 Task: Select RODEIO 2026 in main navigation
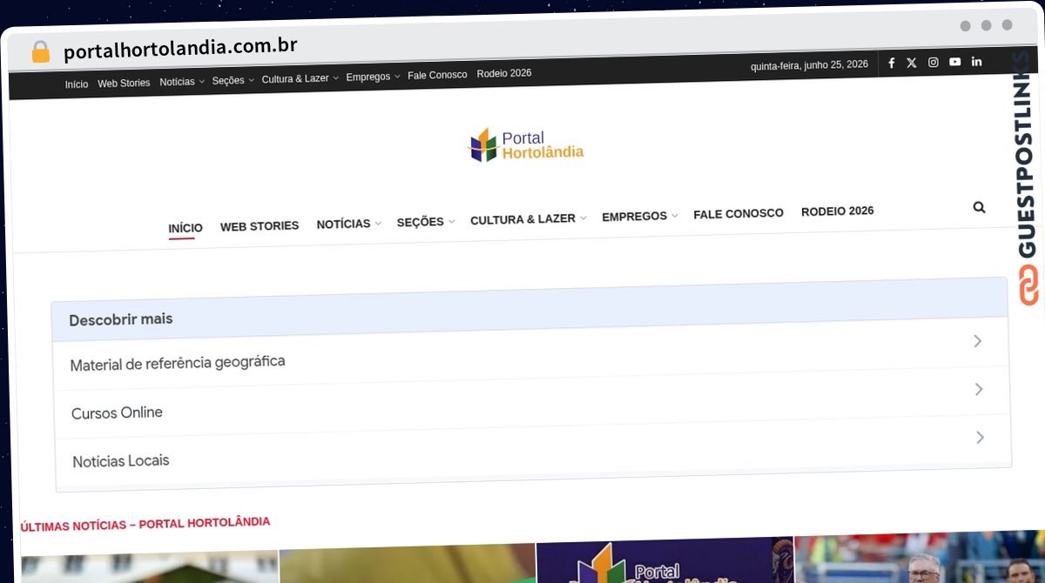(x=837, y=211)
